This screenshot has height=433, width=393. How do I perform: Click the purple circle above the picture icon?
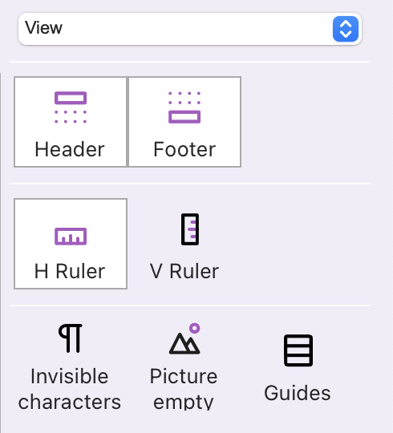pyautogui.click(x=194, y=328)
